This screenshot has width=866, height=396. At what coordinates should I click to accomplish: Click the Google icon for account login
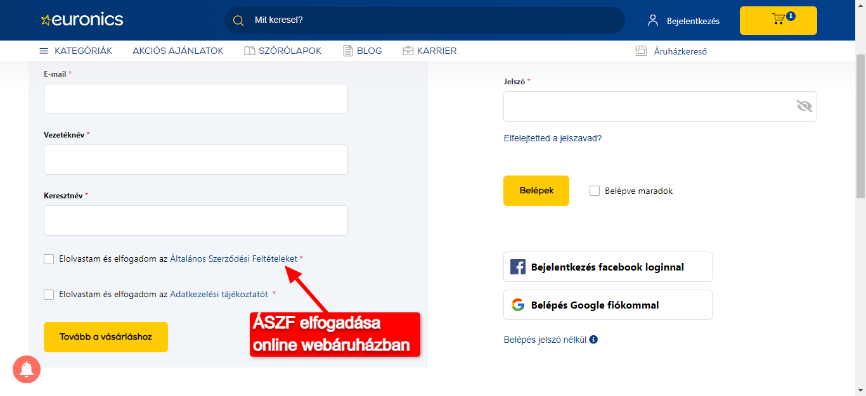click(x=518, y=305)
